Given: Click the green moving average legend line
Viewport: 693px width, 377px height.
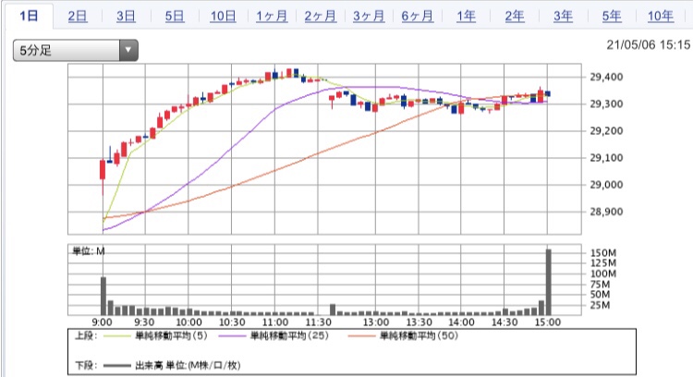Looking at the screenshot, I should point(117,336).
